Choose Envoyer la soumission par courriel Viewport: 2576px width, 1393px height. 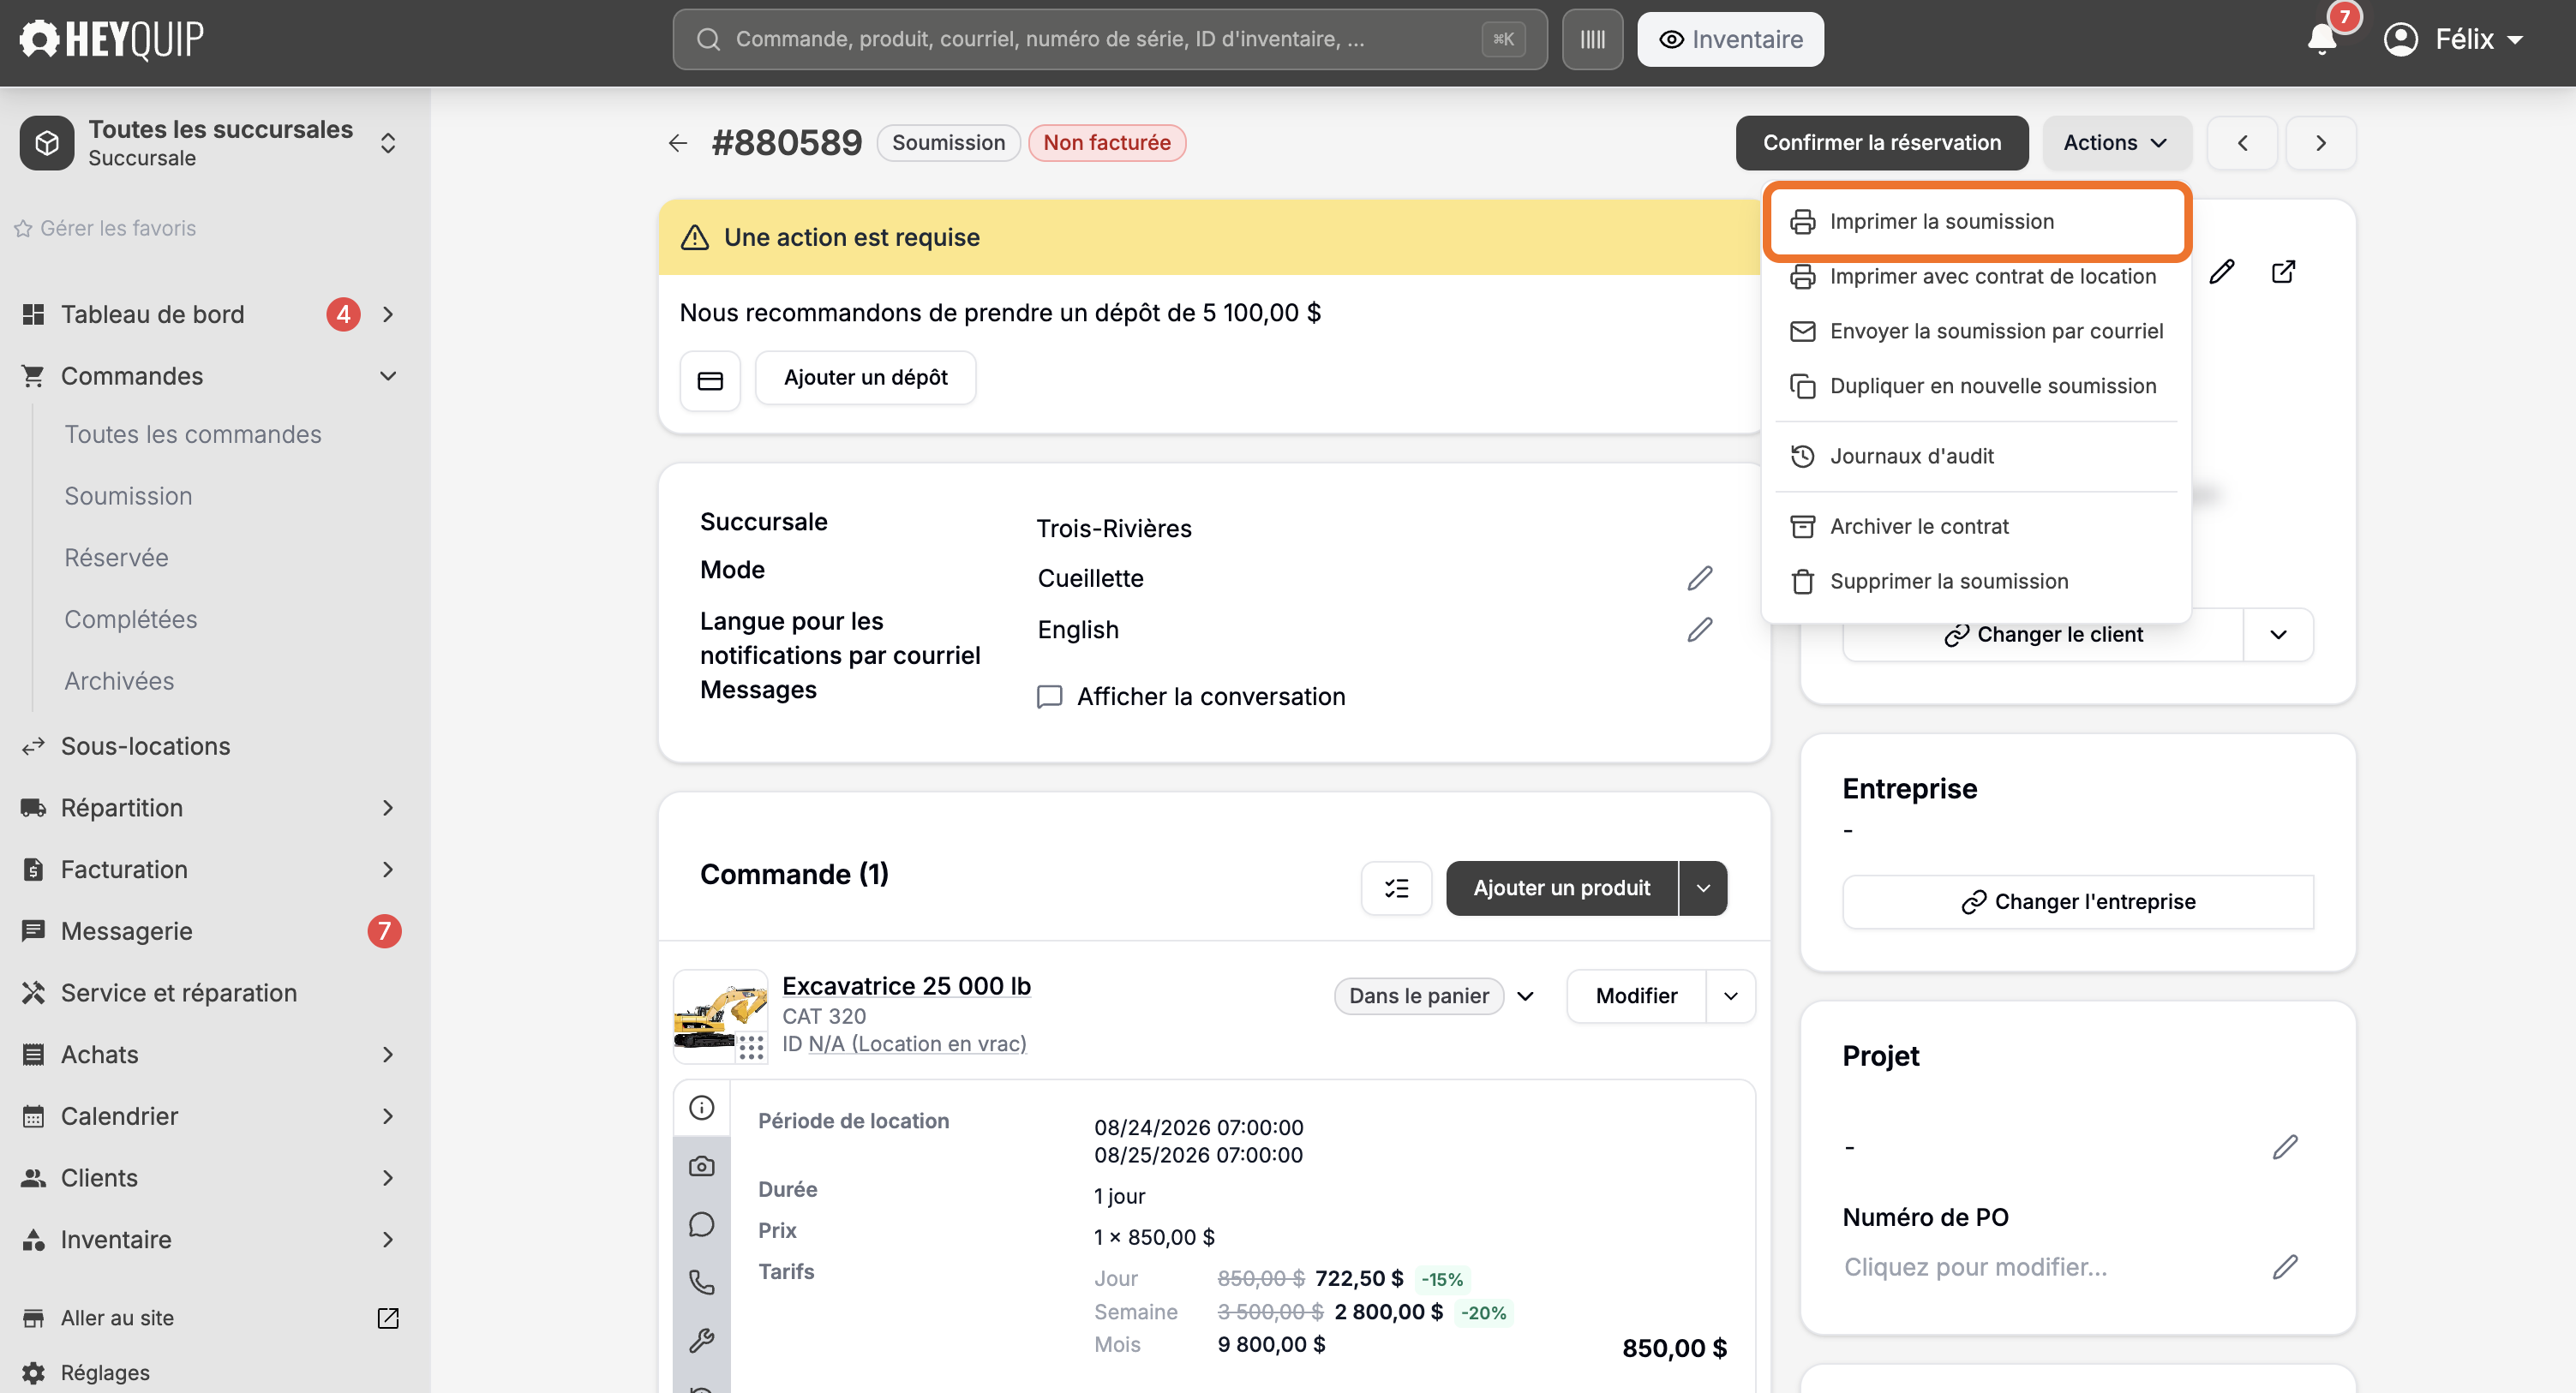coord(1977,331)
